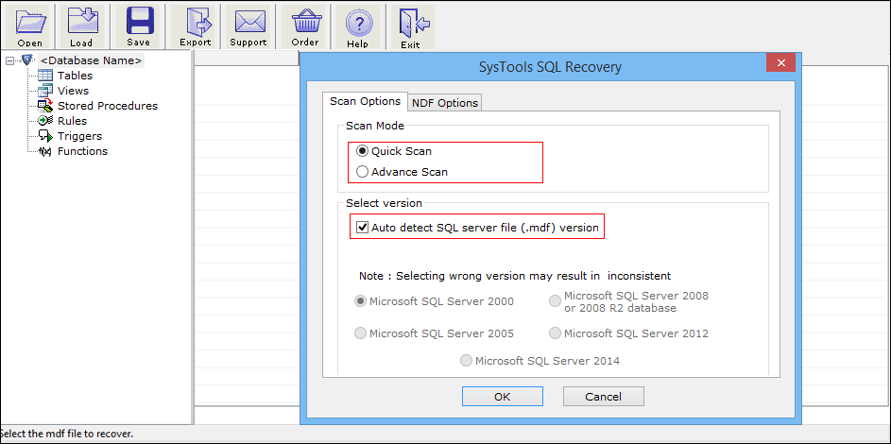Click the SysTools SQL Recovery title text
Viewport: 891px width, 444px height.
point(551,68)
